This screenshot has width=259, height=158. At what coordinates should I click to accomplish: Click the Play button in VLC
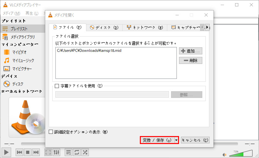tap(6, 152)
